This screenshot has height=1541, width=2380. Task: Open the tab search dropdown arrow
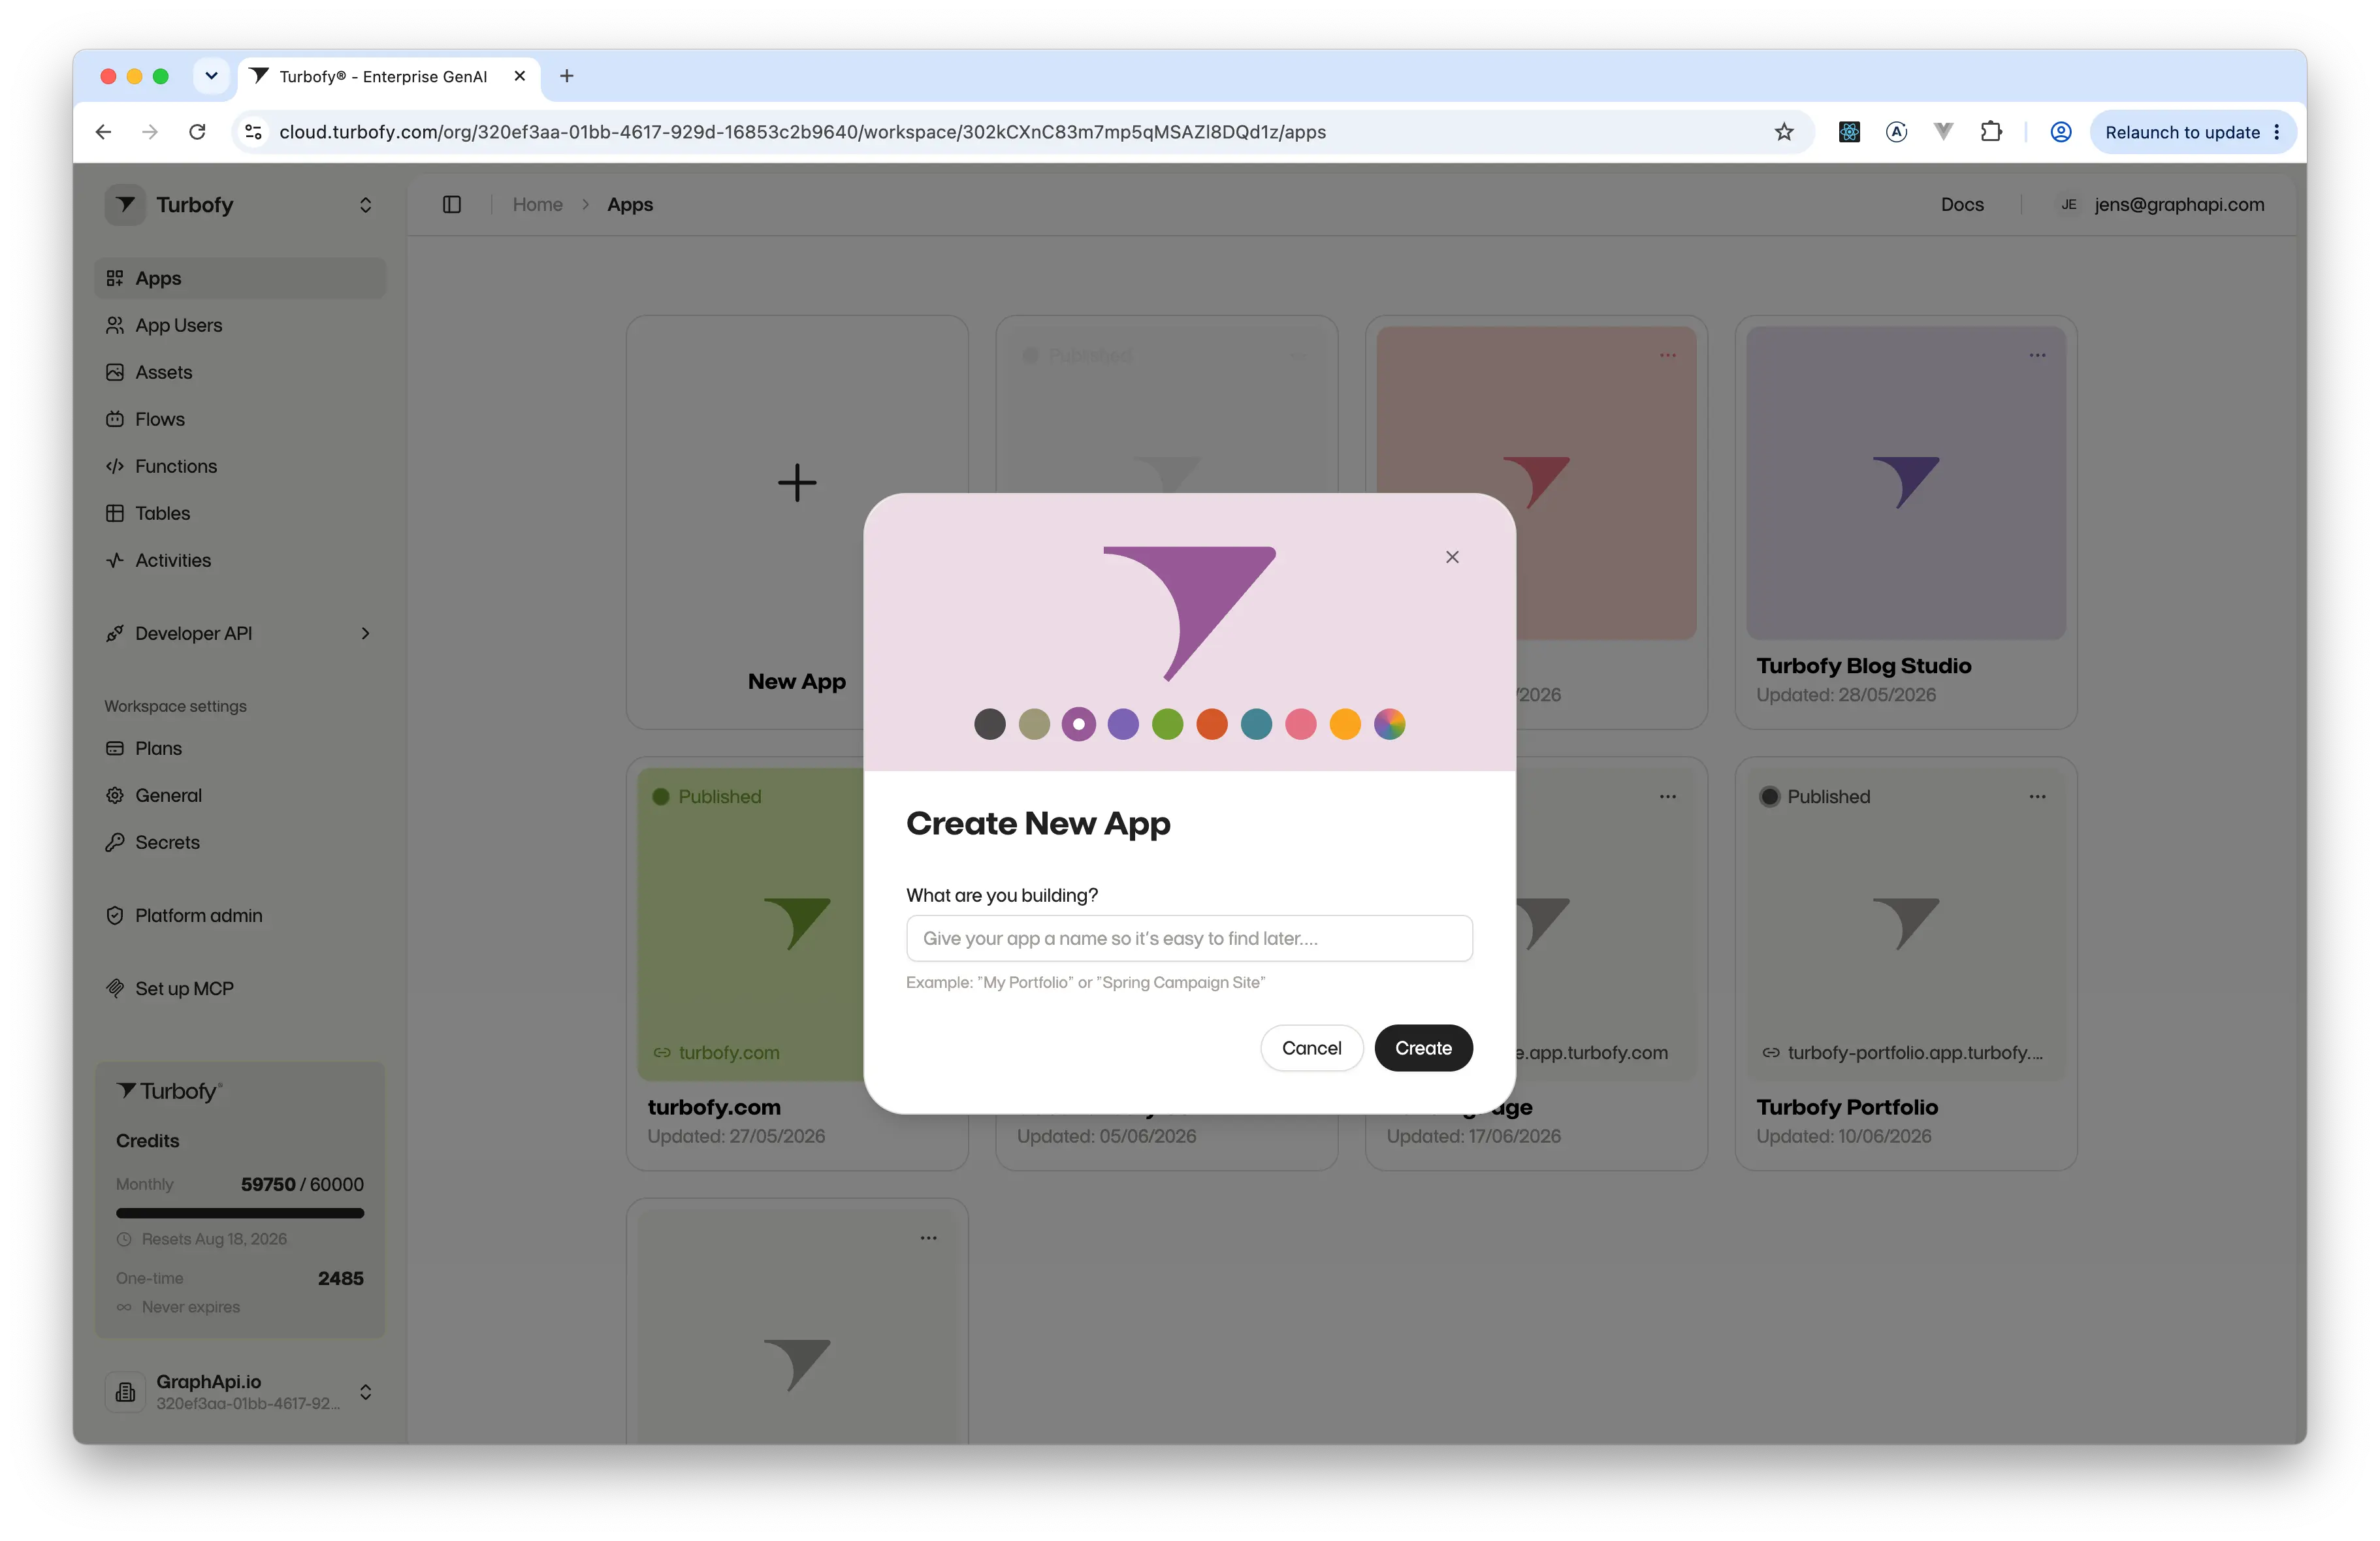click(211, 76)
